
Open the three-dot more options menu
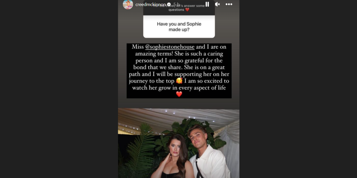click(229, 4)
